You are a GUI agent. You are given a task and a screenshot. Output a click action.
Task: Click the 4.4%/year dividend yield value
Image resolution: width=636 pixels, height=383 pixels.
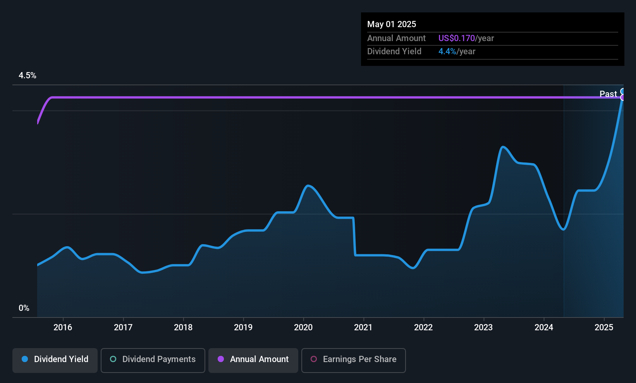(x=457, y=51)
